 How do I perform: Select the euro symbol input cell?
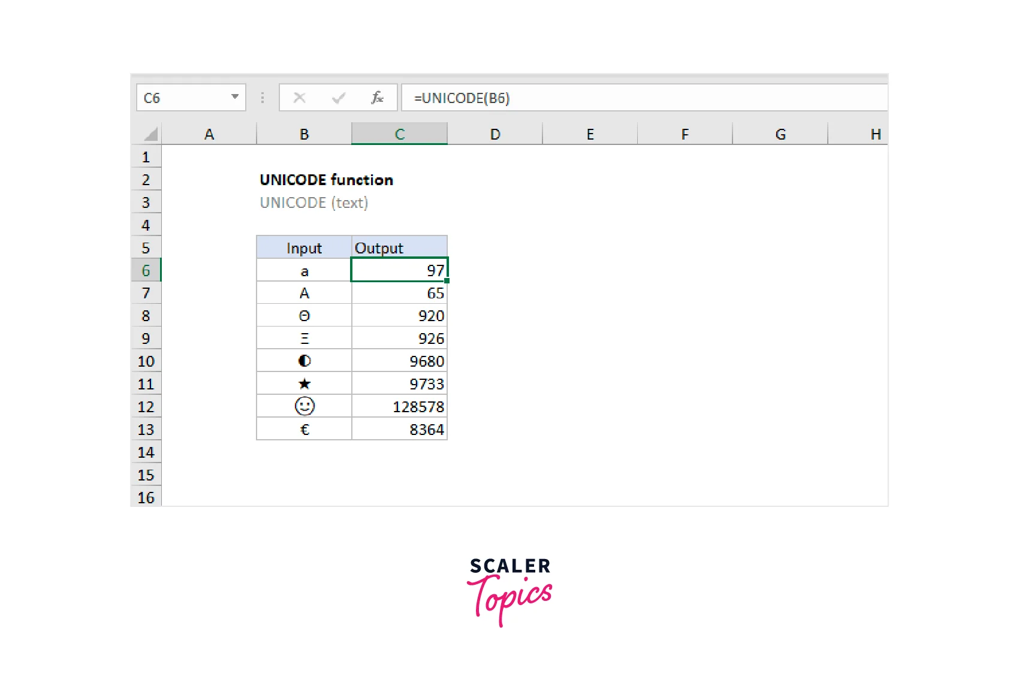tap(304, 430)
